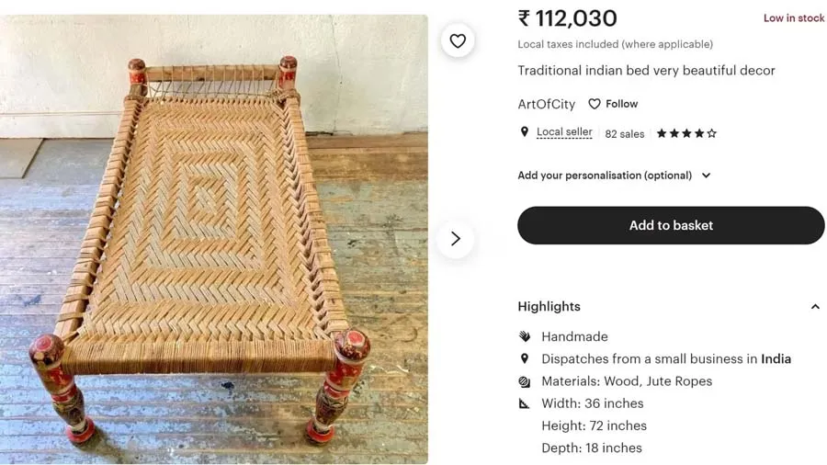This screenshot has height=465, width=827.
Task: Collapse the Highlights section chevron
Action: 815,307
